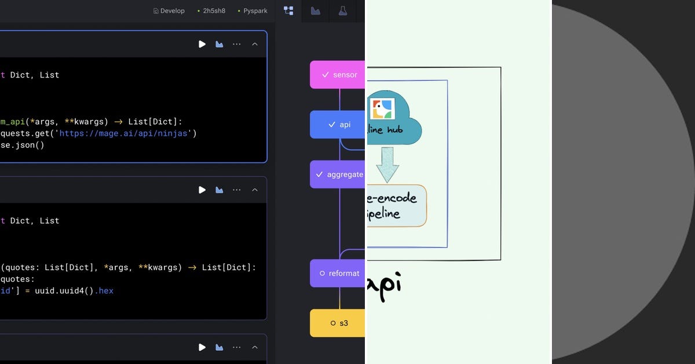Viewport: 695px width, 364px height.
Task: Add a chart to the third block
Action: [x=219, y=347]
